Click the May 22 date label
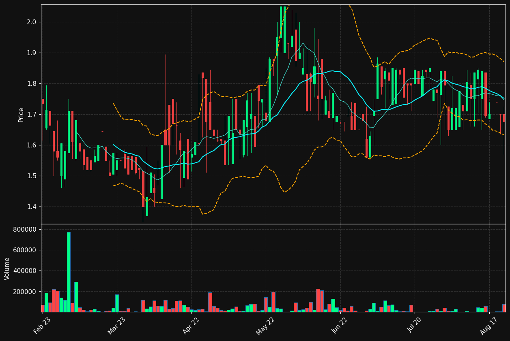Screen dimensions: 510x341 (265, 326)
